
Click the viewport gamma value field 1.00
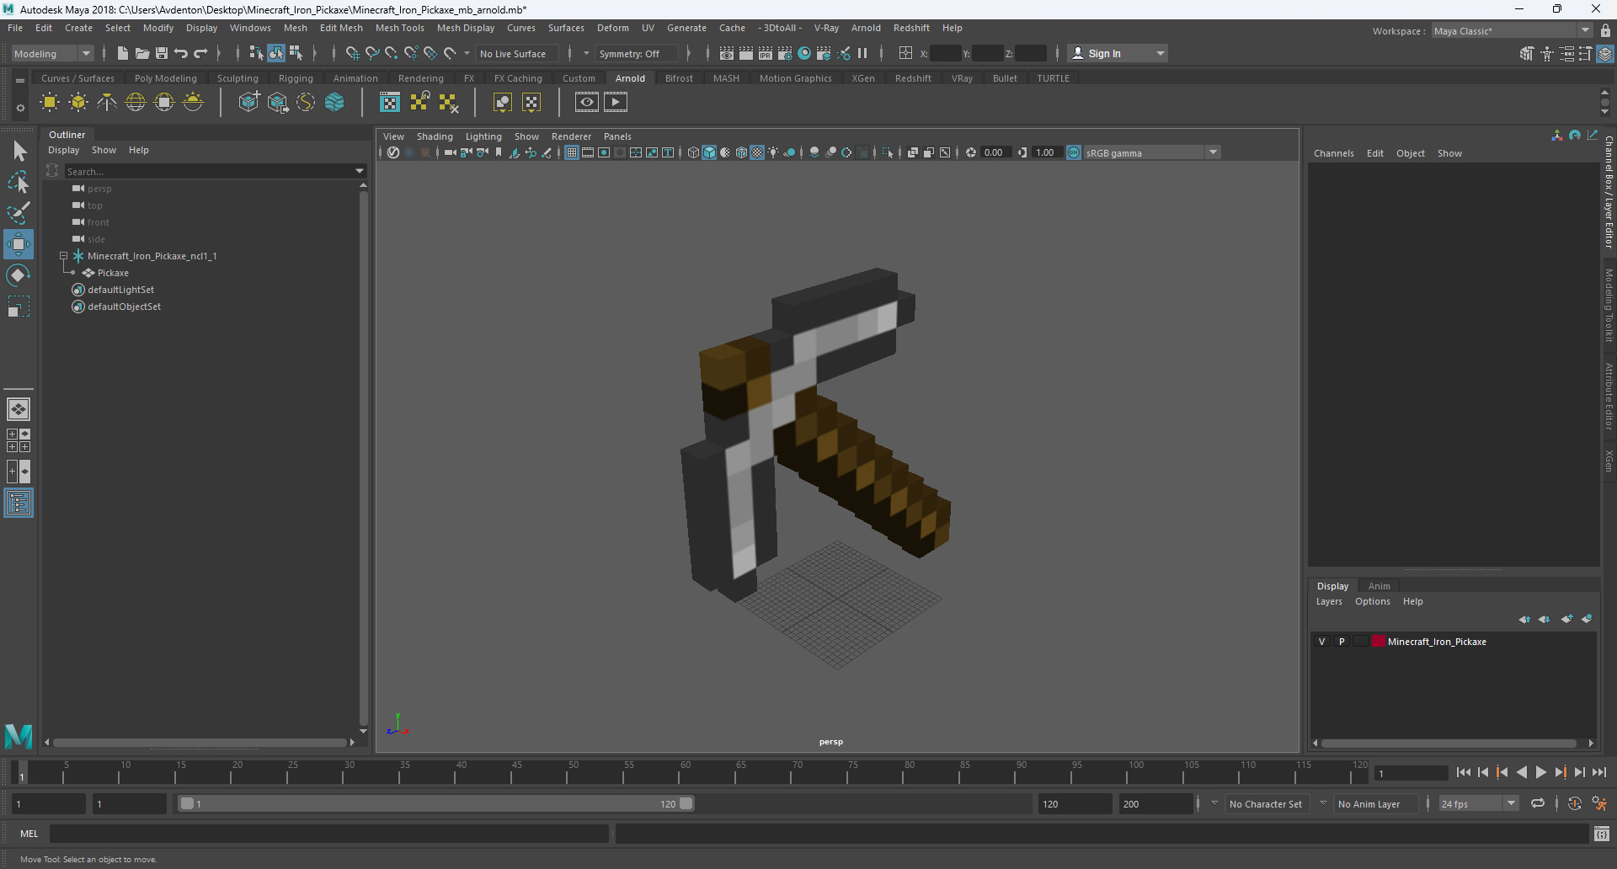(x=1045, y=152)
